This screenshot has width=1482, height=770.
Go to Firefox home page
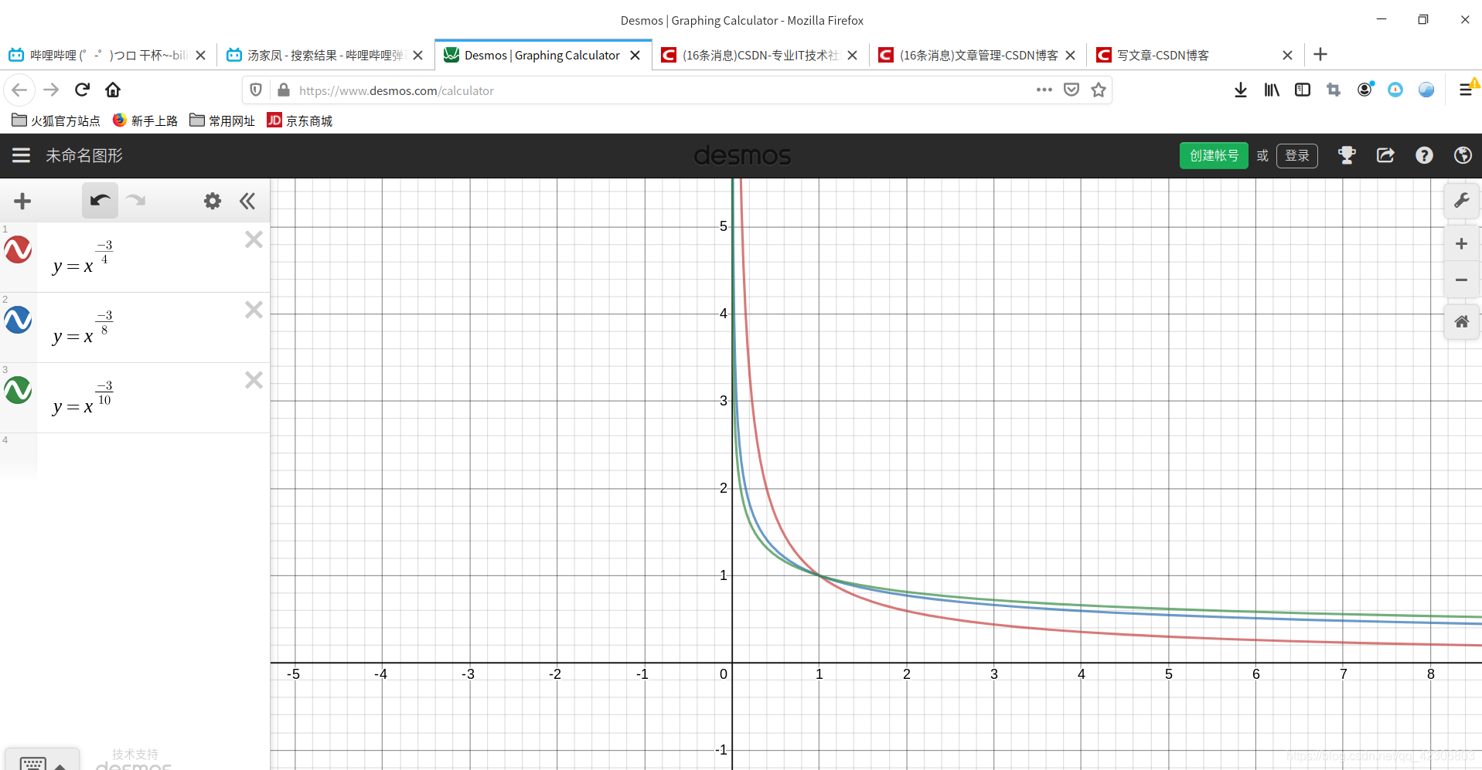click(113, 90)
